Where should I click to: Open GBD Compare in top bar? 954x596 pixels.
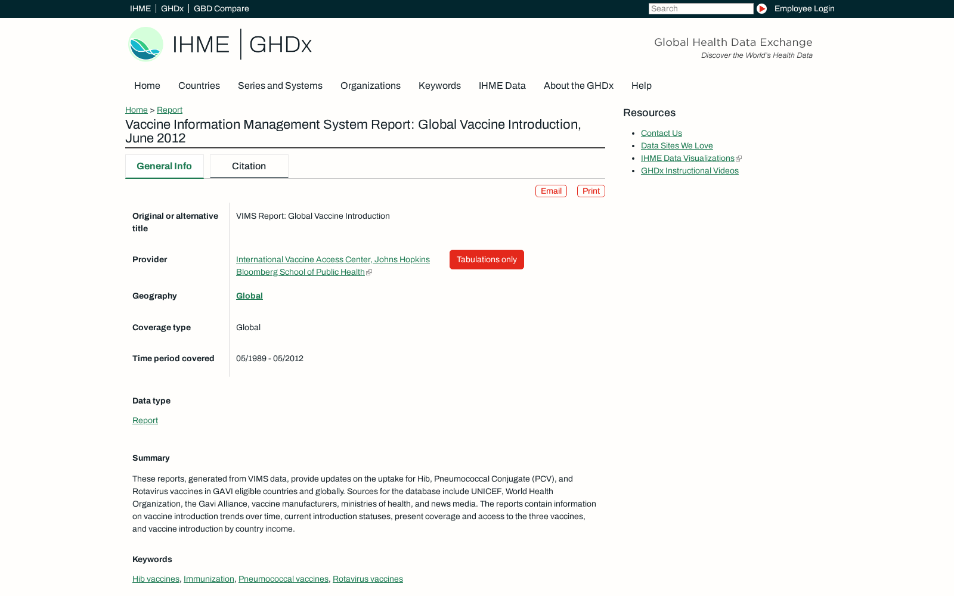coord(221,8)
